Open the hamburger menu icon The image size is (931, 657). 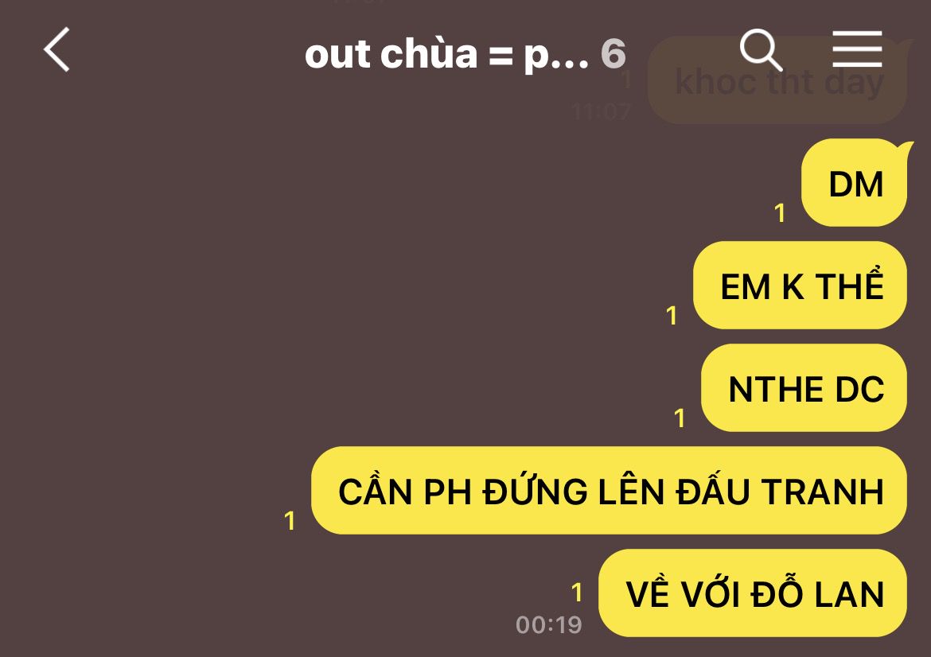(x=857, y=49)
